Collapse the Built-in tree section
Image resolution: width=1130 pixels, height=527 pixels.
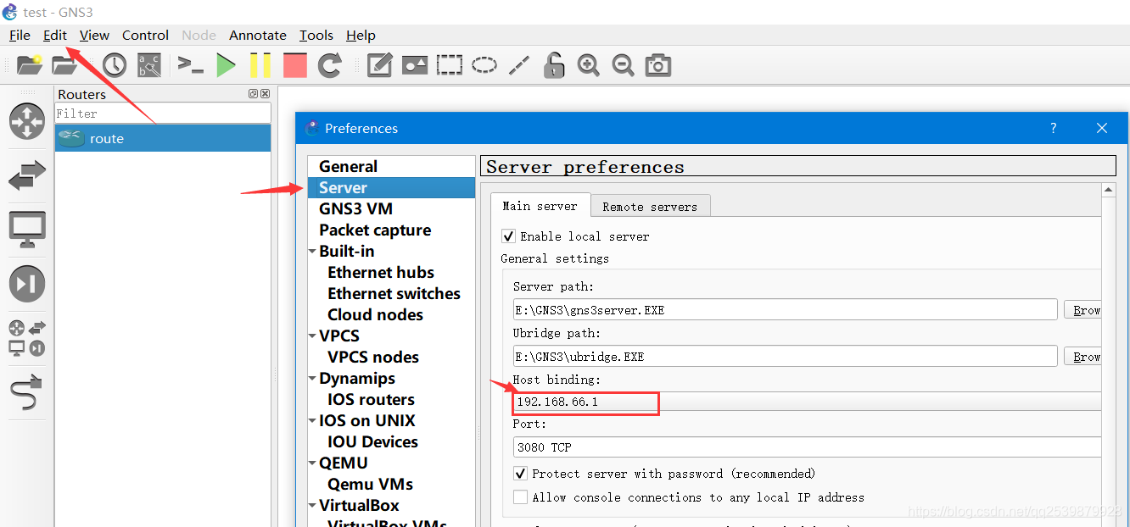point(313,252)
